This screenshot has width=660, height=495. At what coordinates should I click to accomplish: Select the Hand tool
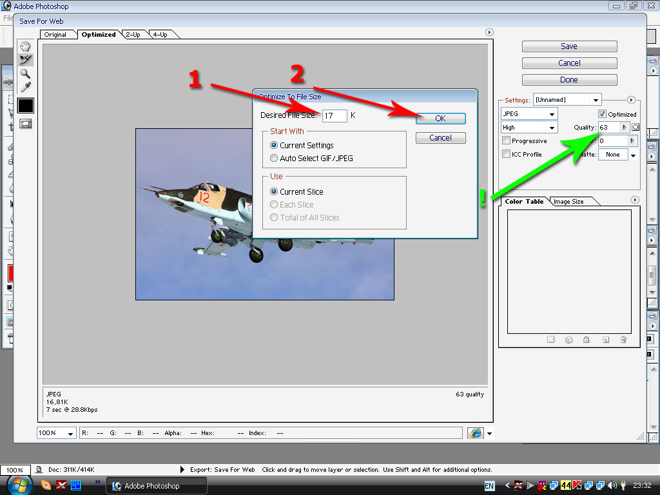[26, 46]
